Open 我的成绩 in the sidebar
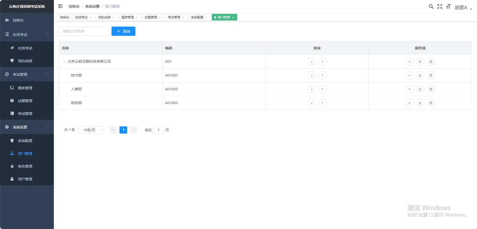477x229 pixels. (27, 61)
